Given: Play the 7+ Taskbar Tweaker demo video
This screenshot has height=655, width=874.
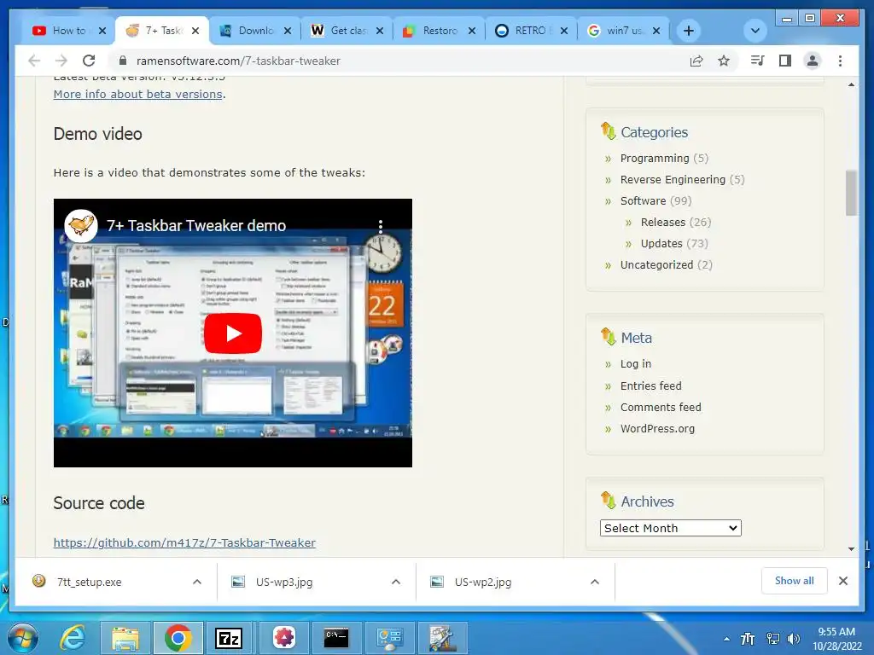Looking at the screenshot, I should (x=233, y=333).
